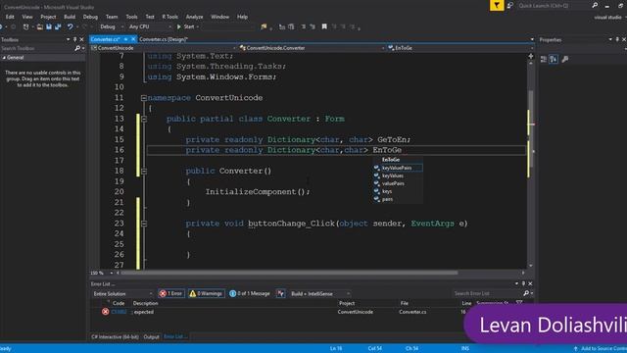Click the Start debugging play button
This screenshot has height=353, width=627.
click(x=186, y=26)
